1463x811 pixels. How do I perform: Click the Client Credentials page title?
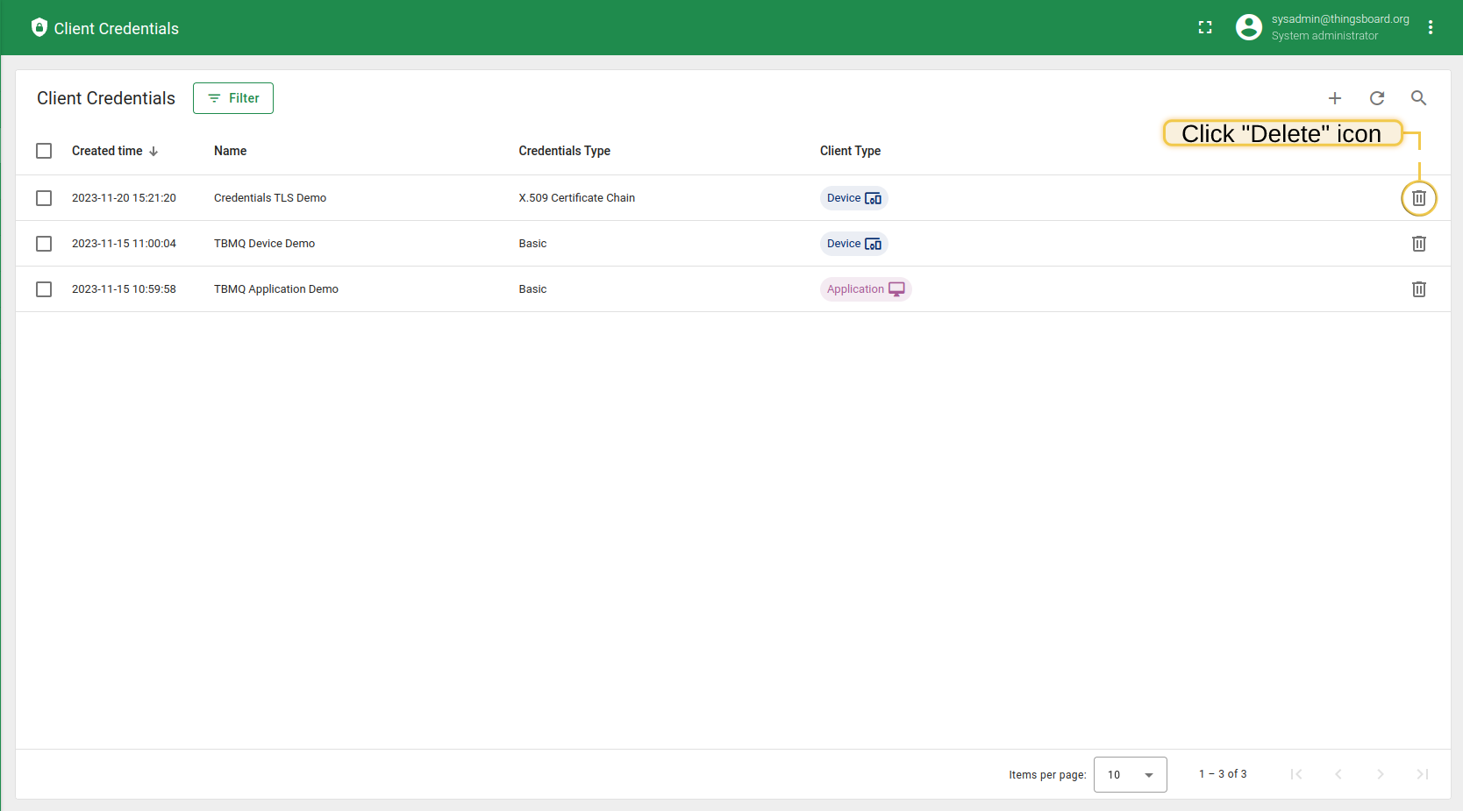point(105,98)
